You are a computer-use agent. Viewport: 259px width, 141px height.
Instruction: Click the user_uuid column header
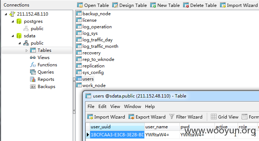click(x=117, y=127)
